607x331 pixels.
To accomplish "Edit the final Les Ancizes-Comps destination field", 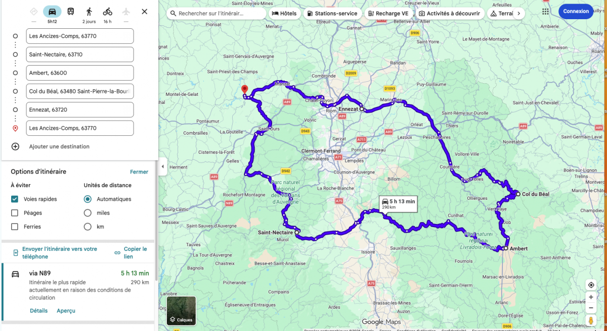I will 80,128.
